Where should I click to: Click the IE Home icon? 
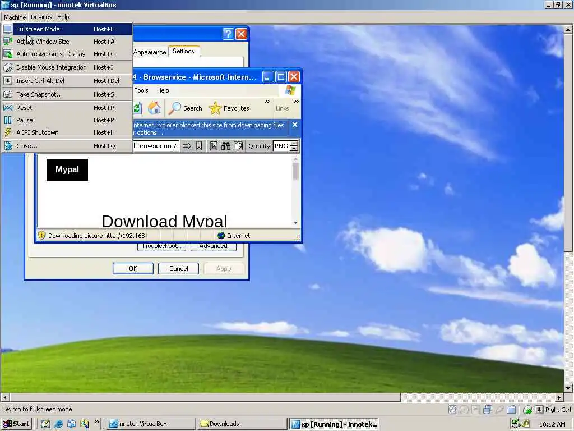coord(154,108)
